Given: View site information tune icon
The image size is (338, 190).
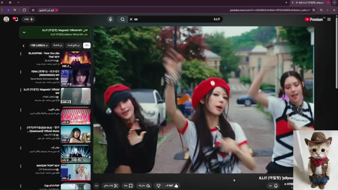Looking at the screenshot, I should coord(314,10).
